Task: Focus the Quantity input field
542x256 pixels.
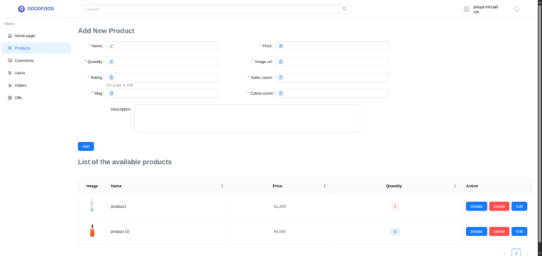Action: coord(162,62)
